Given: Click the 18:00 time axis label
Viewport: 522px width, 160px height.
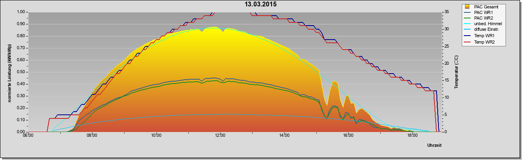Looking at the screenshot, I should pos(412,136).
